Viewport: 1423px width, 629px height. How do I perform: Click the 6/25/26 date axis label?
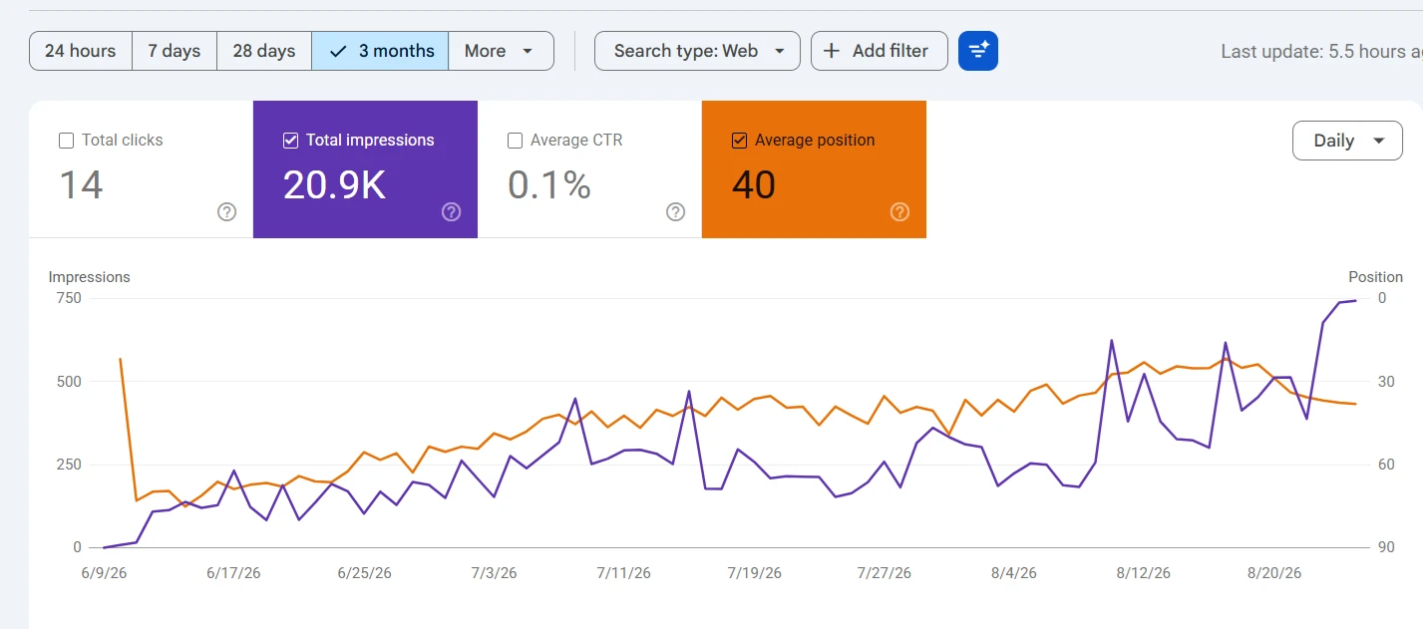click(x=365, y=573)
